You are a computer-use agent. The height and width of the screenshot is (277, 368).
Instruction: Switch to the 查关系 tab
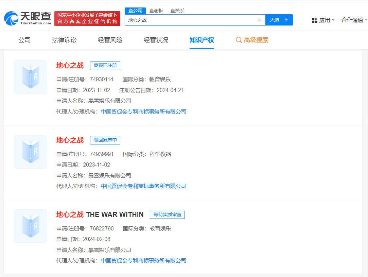177,11
